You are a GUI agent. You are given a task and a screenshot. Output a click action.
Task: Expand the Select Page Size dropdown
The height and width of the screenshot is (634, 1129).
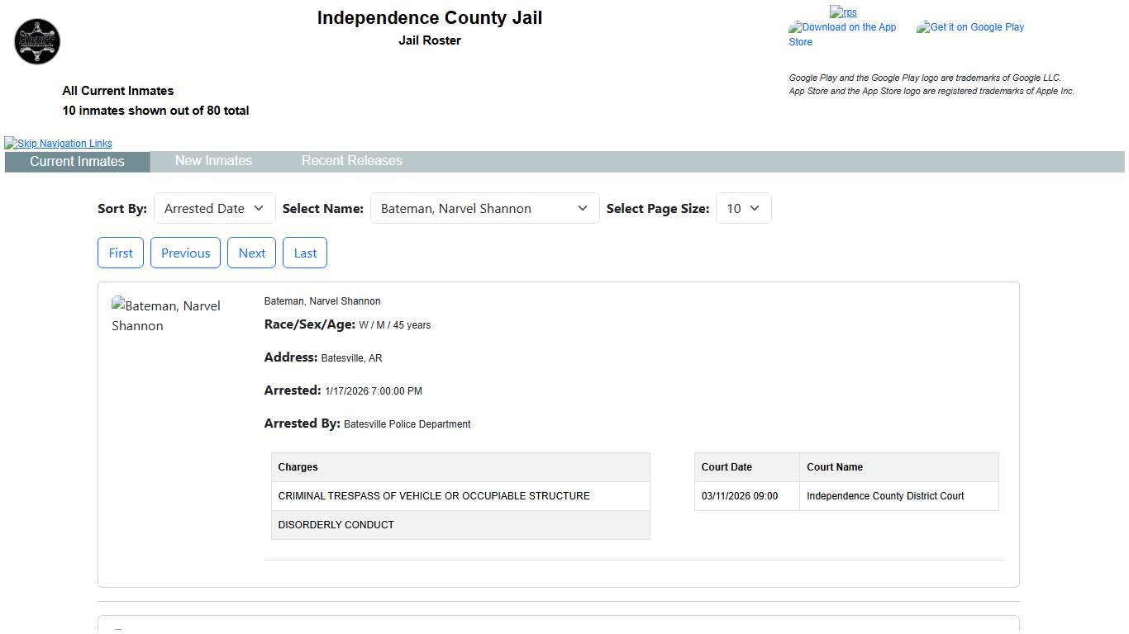coord(743,209)
